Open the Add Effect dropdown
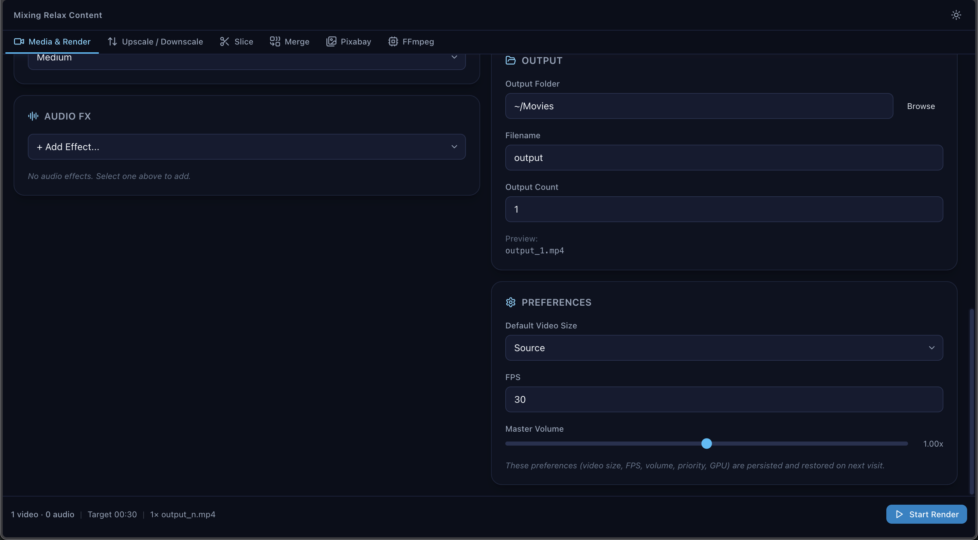Viewport: 978px width, 540px height. point(247,147)
